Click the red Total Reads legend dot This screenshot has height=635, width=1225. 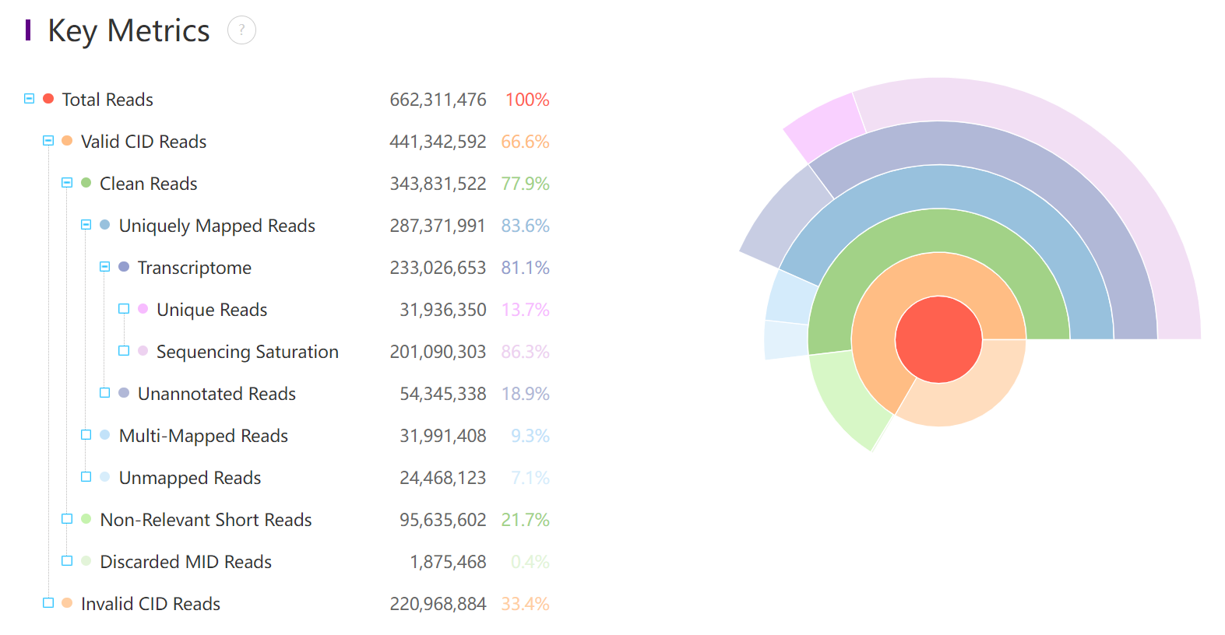pos(48,99)
